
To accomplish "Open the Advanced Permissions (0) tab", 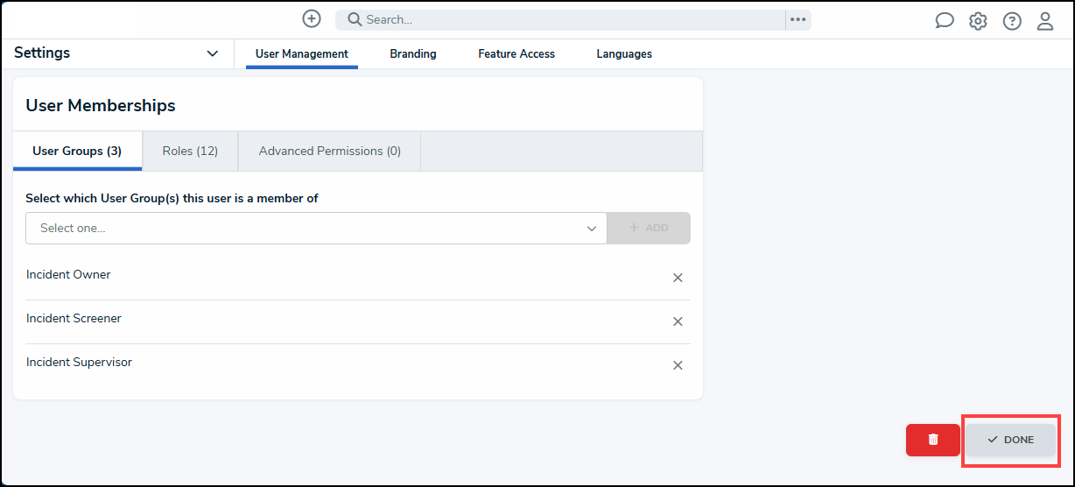I will click(x=330, y=151).
